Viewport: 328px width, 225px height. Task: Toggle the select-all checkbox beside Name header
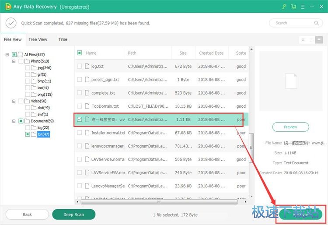pos(80,53)
